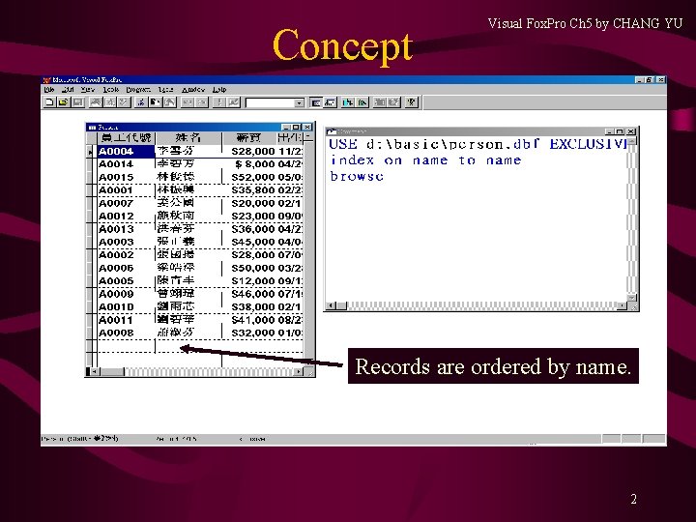Select employee ID cell A0004
Image resolution: width=696 pixels, height=522 pixels.
point(126,152)
